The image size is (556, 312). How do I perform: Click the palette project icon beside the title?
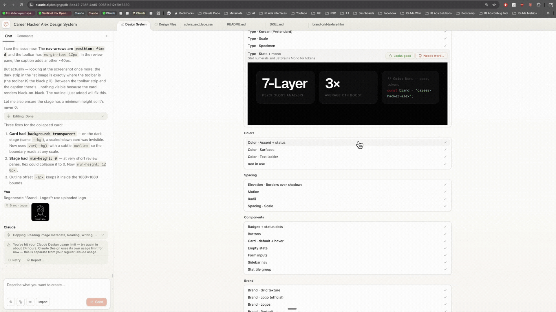(6, 24)
